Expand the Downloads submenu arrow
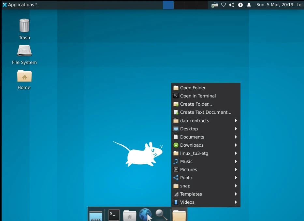The height and width of the screenshot is (221, 304). click(236, 145)
